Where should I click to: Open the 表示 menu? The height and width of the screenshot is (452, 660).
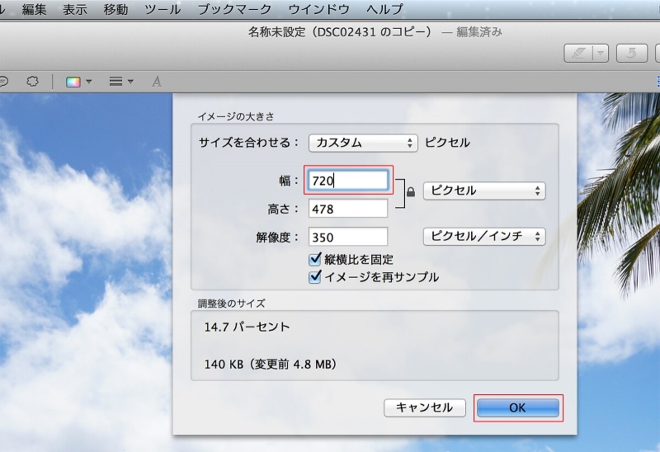click(x=75, y=9)
